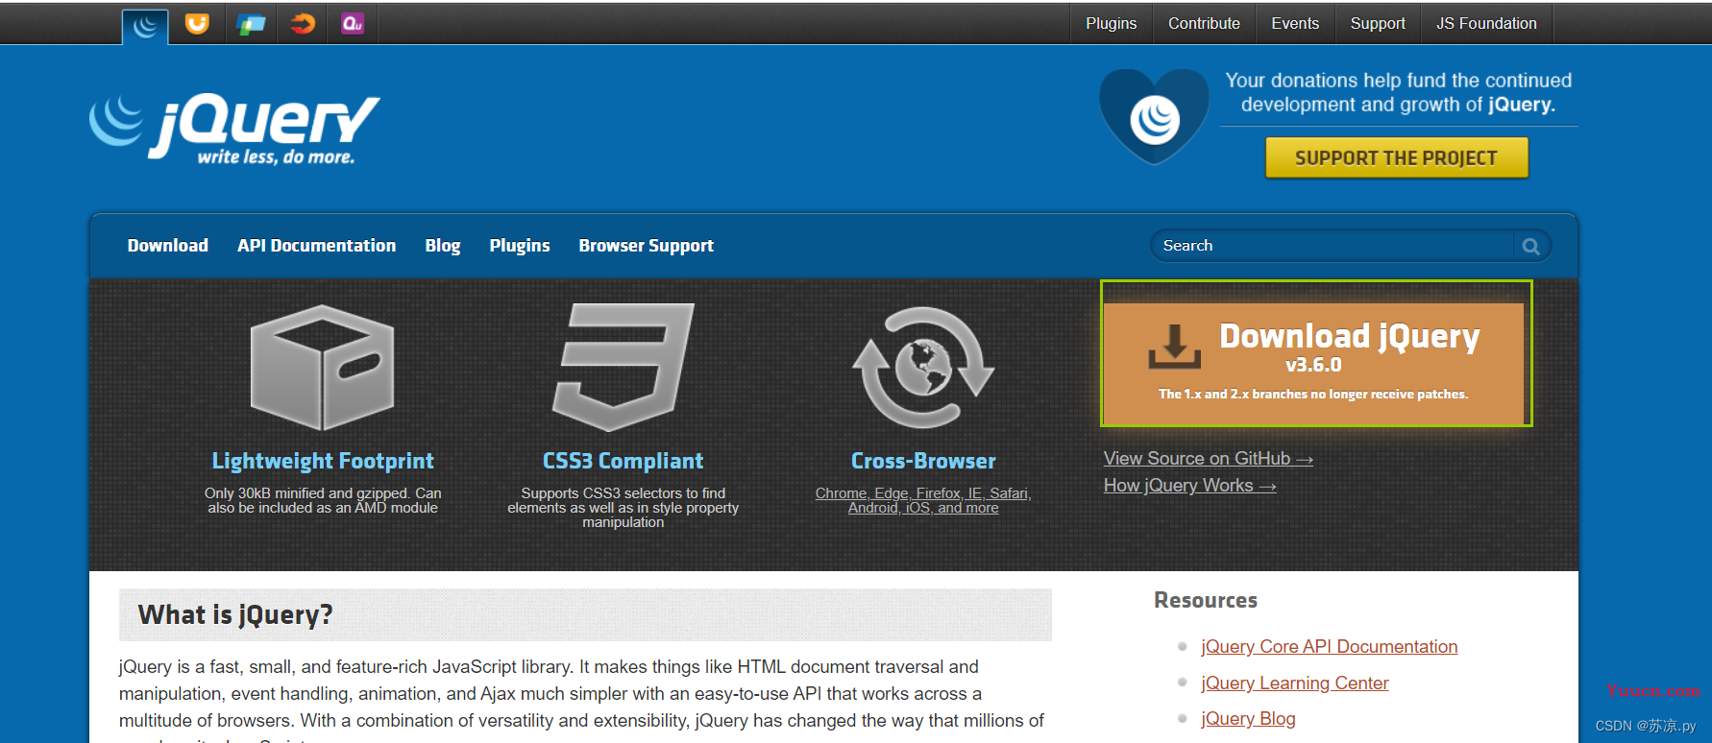Image resolution: width=1712 pixels, height=743 pixels.
Task: Click the Lightweight Footprint heading
Action: tap(323, 462)
